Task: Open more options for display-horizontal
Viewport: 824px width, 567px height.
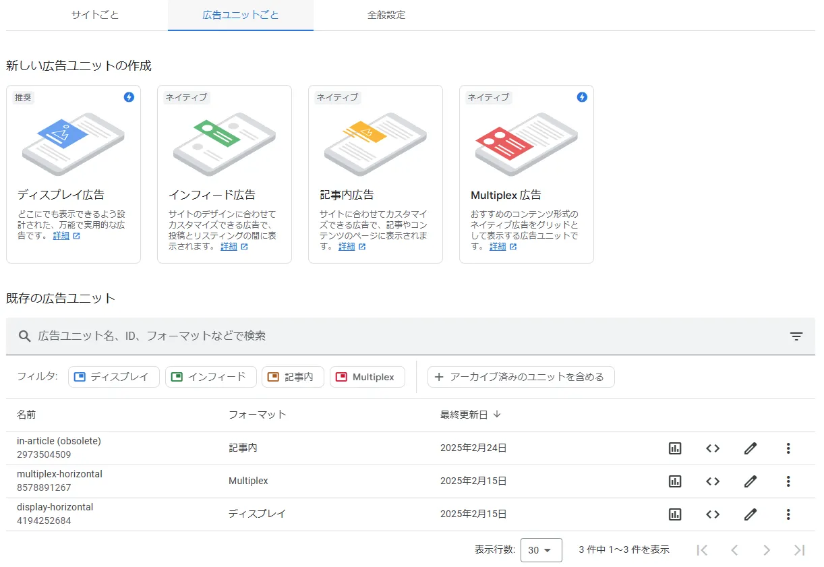Action: (x=788, y=514)
